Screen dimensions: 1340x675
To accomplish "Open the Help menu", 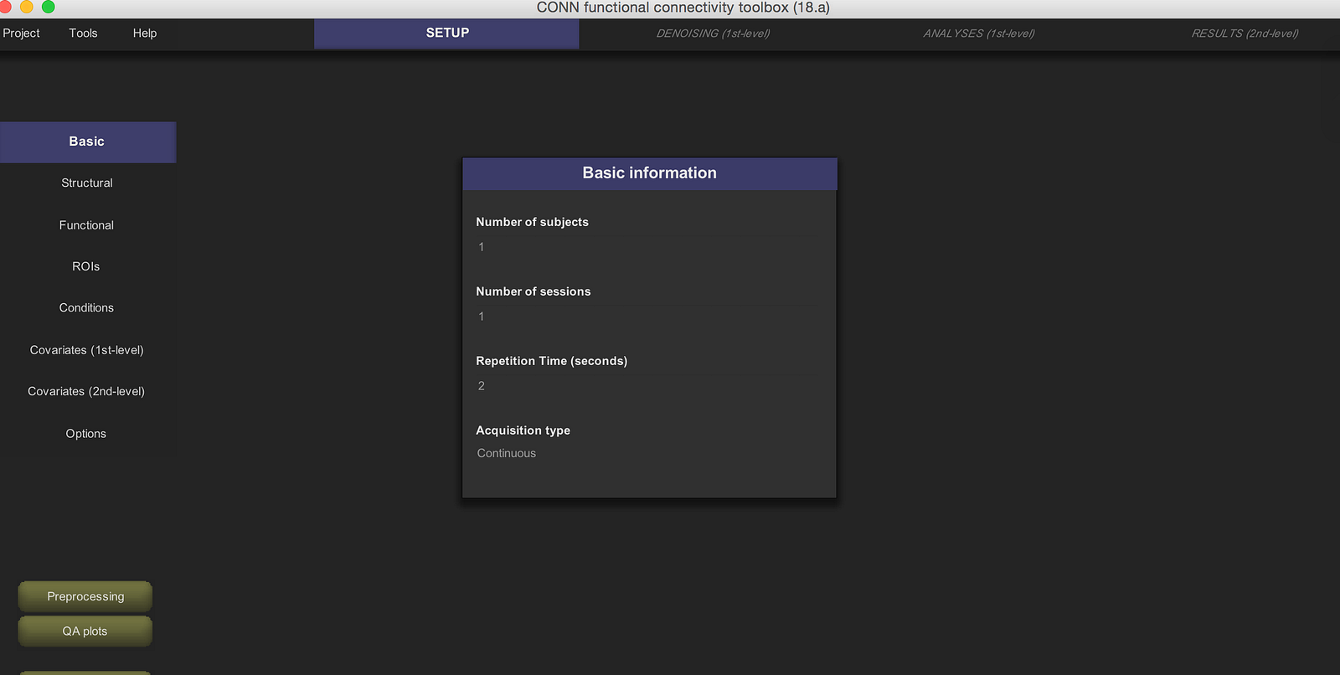I will (x=145, y=33).
